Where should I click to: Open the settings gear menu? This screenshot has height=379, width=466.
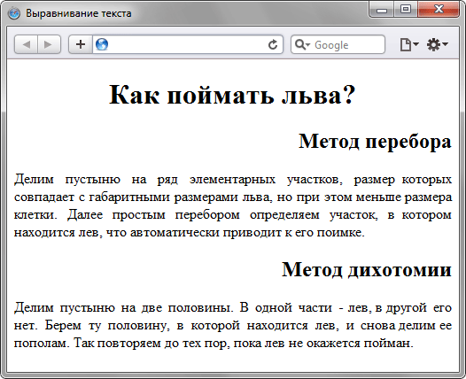click(437, 44)
